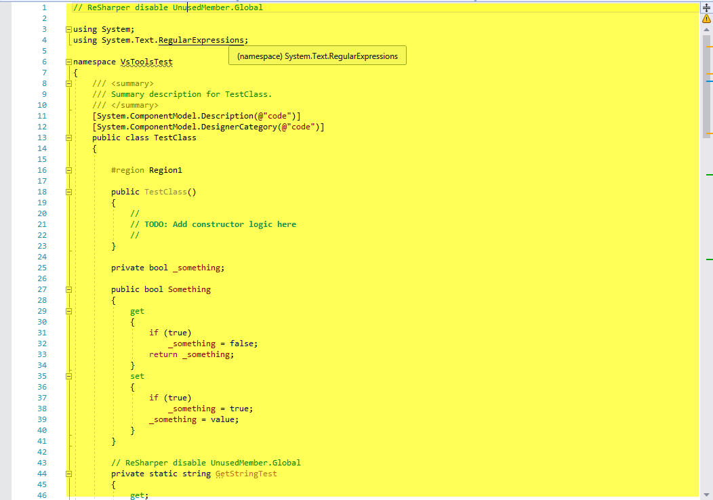This screenshot has width=713, height=500.
Task: Click the split editor handle icon
Action: tap(706, 7)
